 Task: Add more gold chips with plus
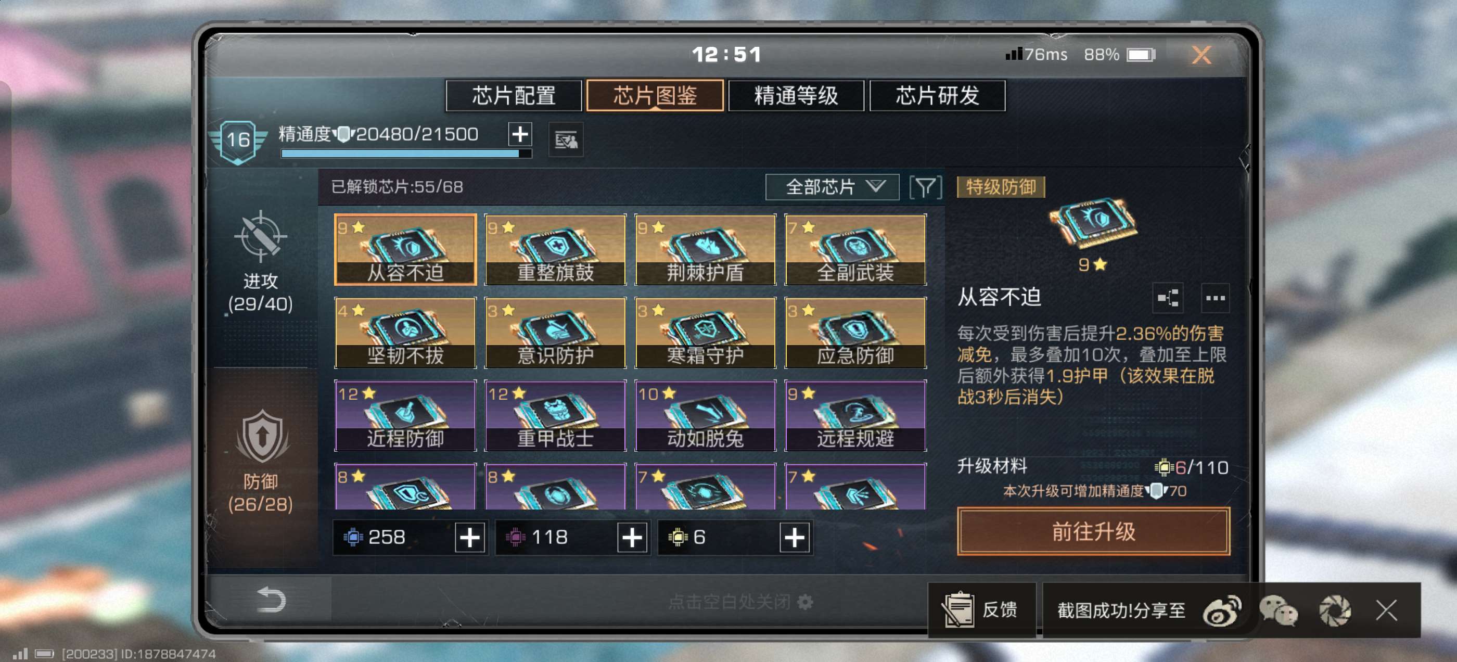(794, 538)
